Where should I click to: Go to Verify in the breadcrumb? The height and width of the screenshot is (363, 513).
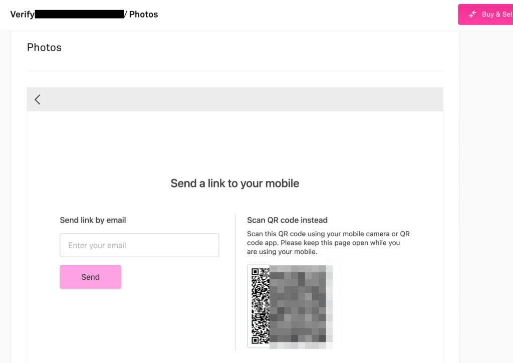[23, 15]
